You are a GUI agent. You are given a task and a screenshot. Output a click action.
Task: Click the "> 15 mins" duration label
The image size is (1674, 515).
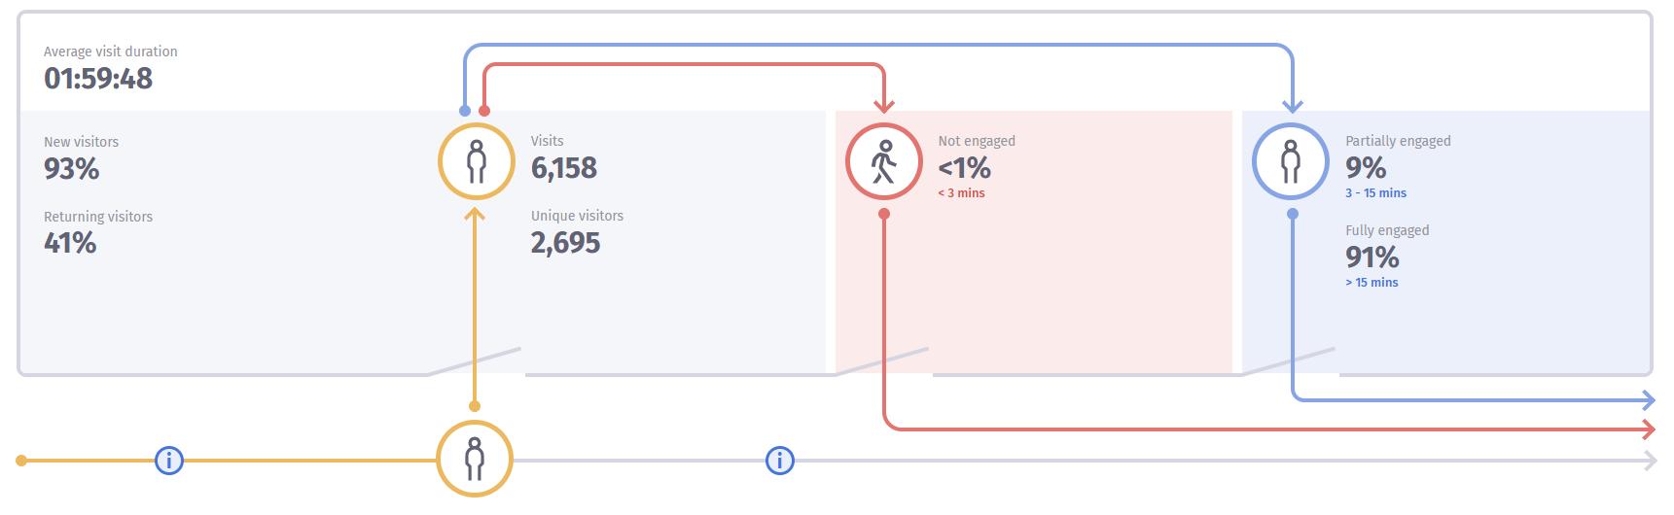pos(1371,283)
